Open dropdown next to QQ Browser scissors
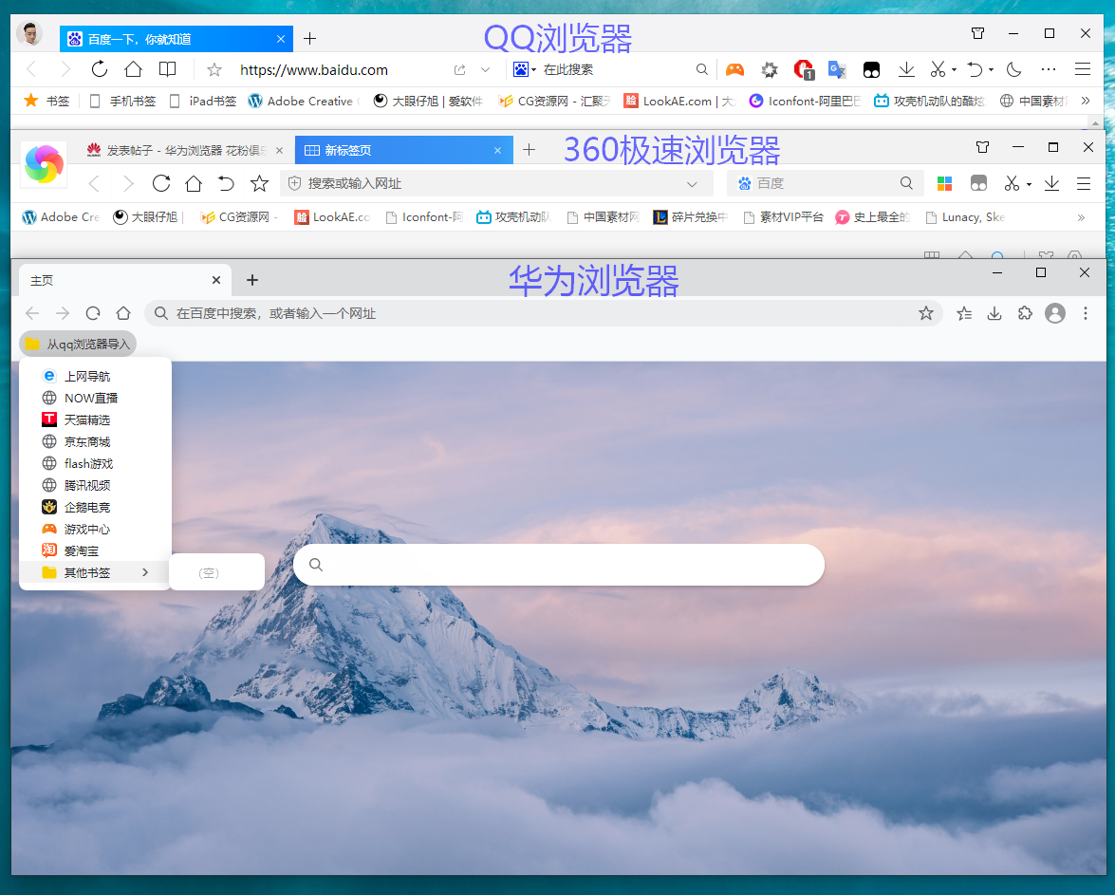Viewport: 1115px width, 895px height. [x=955, y=69]
